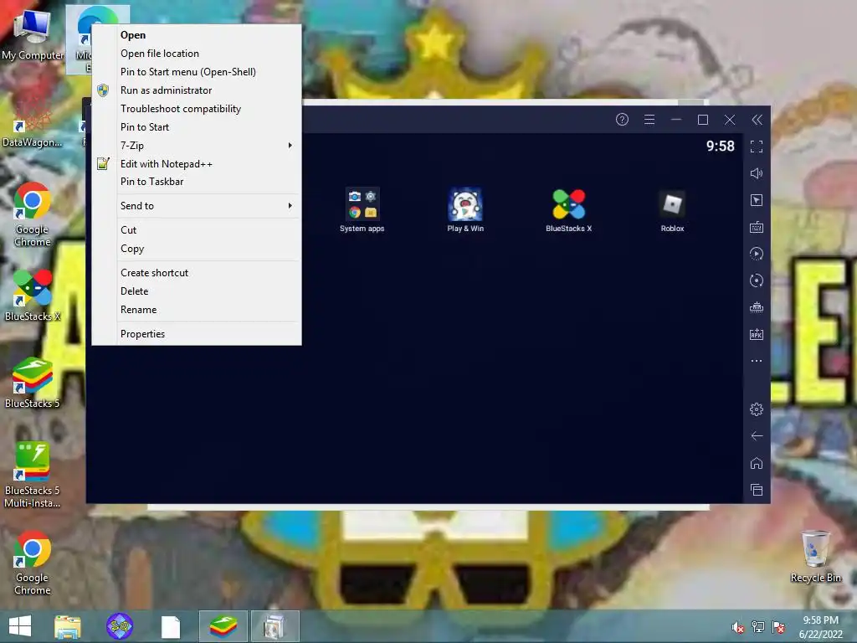Select Pin to Start menu (Open-Shell)
The width and height of the screenshot is (857, 643).
pos(197,72)
